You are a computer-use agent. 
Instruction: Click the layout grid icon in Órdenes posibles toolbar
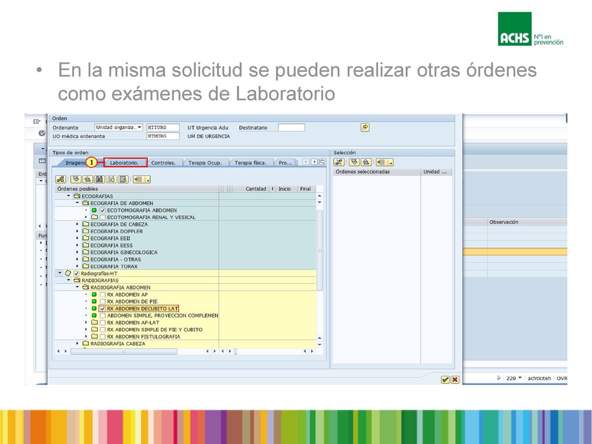(x=138, y=179)
